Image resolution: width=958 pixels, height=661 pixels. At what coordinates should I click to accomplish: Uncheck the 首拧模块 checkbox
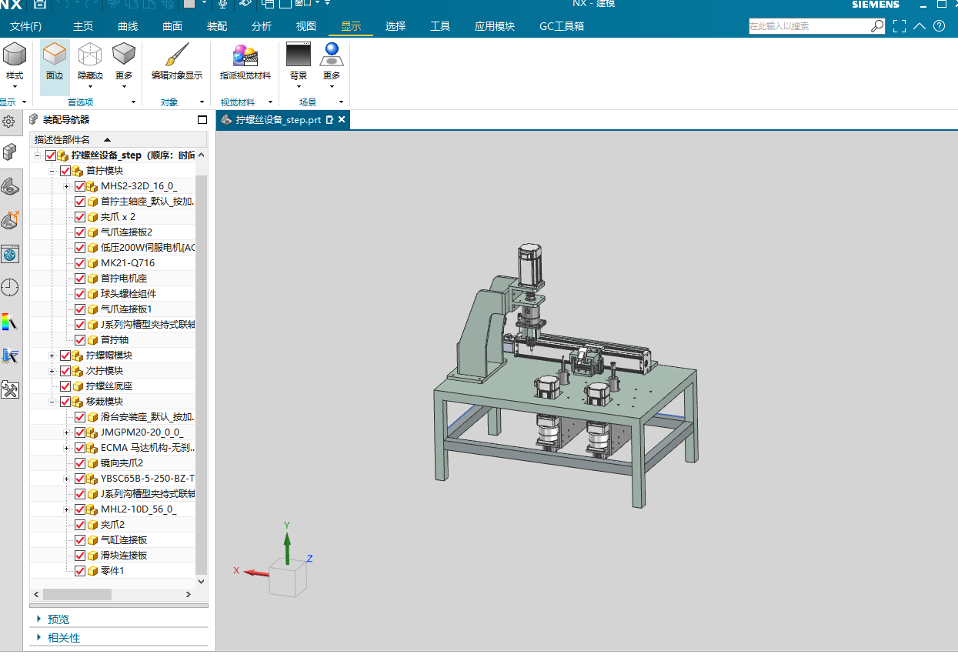click(x=65, y=171)
